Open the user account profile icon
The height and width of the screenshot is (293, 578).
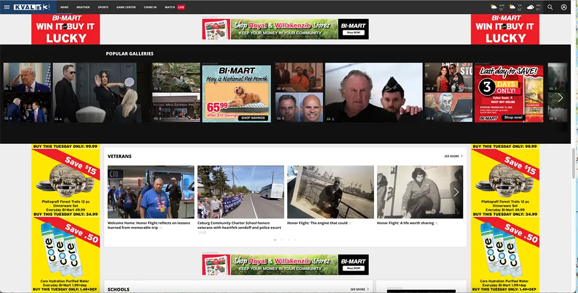click(564, 7)
